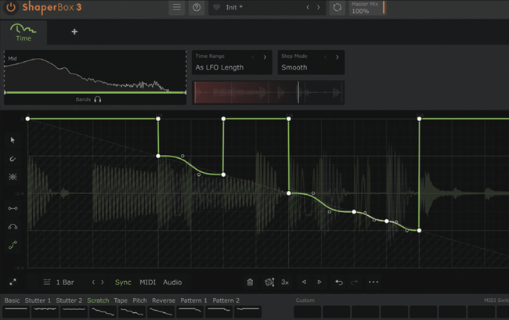Load the first wave preset thumbnail
Viewport: 509px width, 320px height.
(x=16, y=311)
